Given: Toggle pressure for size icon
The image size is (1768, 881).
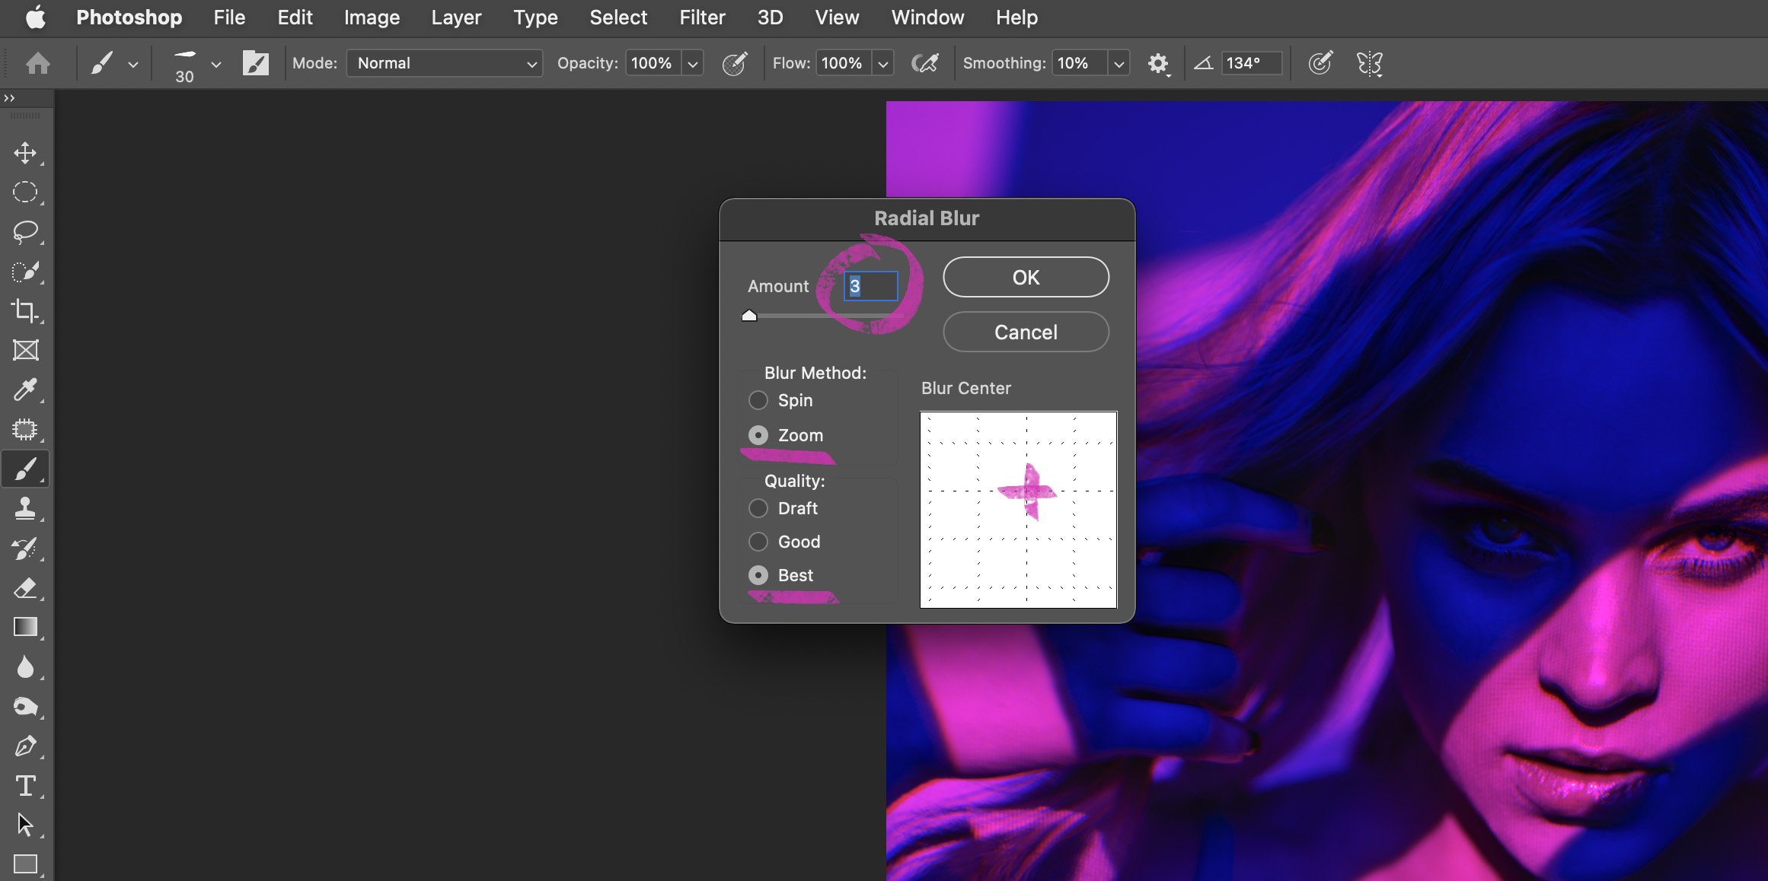Looking at the screenshot, I should tap(1320, 63).
